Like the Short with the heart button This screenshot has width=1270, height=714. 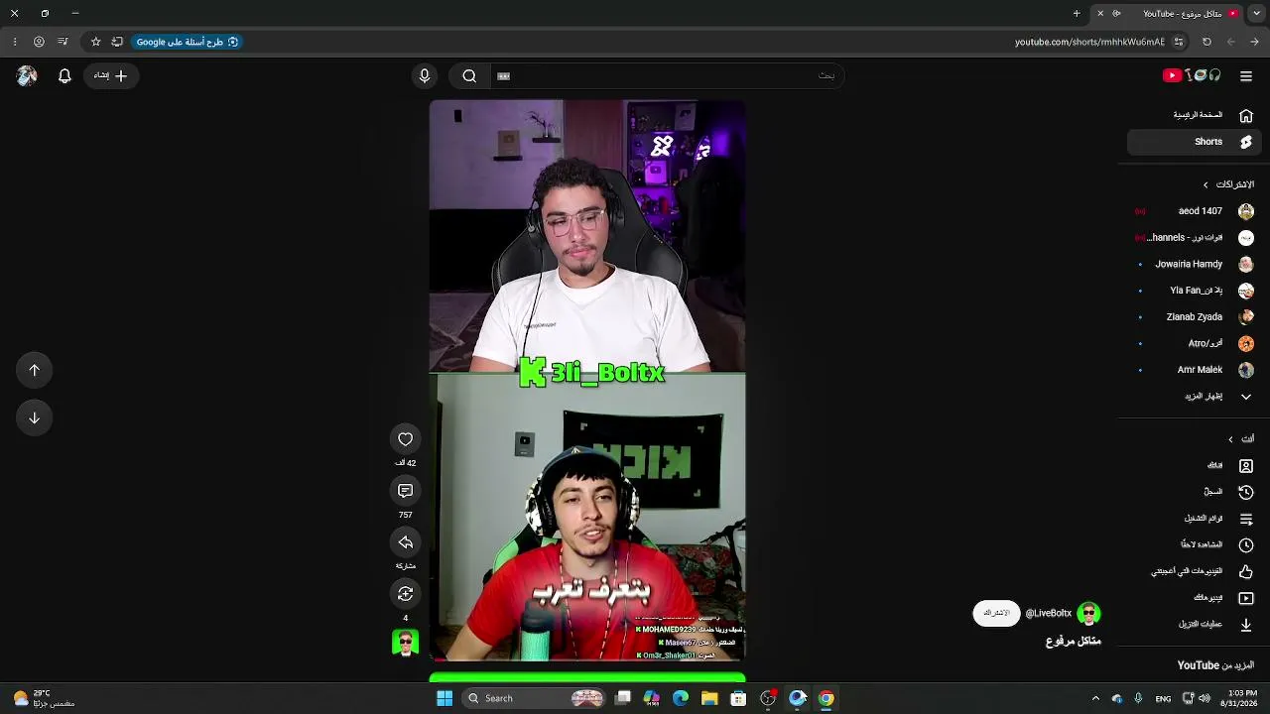(405, 439)
